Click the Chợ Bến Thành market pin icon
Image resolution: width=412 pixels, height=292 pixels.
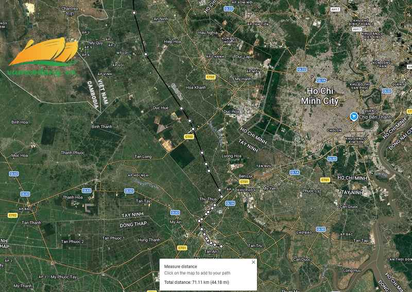point(354,117)
